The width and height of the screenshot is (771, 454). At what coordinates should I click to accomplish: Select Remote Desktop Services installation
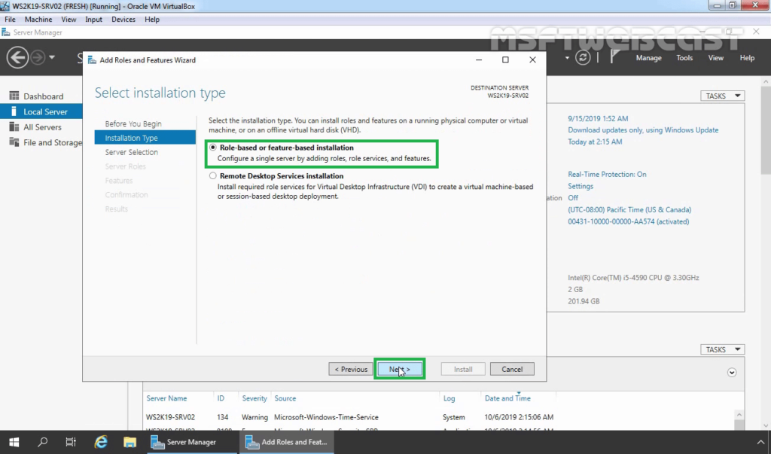213,175
